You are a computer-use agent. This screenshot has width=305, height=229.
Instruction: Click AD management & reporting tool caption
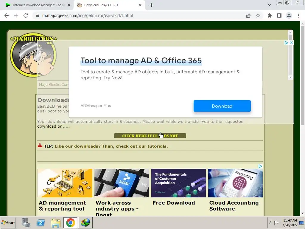pos(62,206)
